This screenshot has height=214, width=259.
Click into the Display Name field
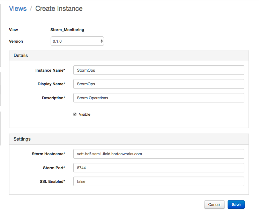pos(158,84)
